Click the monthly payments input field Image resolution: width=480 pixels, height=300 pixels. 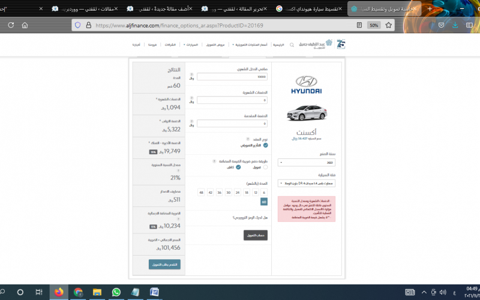tap(232, 100)
